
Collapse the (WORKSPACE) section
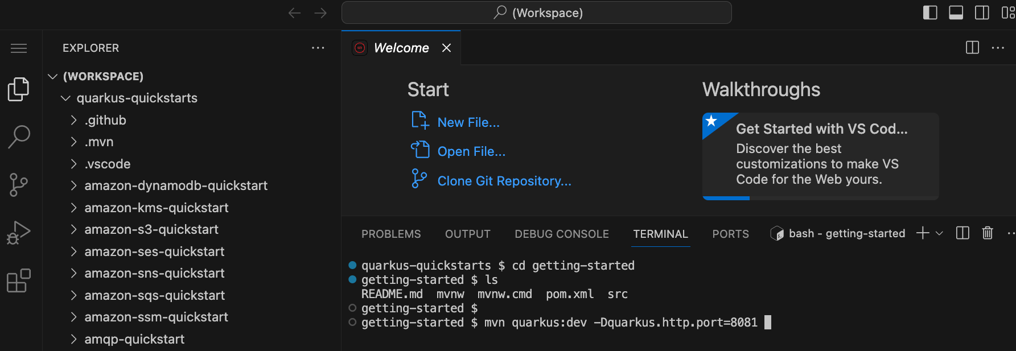pyautogui.click(x=53, y=76)
